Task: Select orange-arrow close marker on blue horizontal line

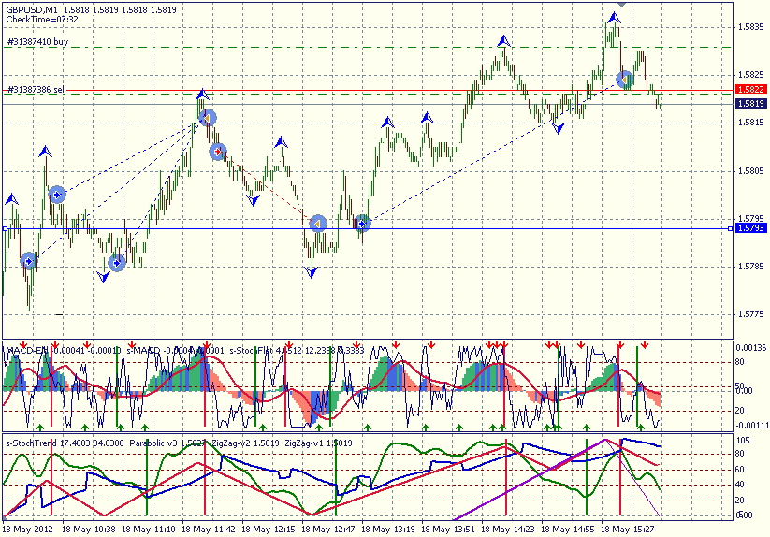Action: tap(318, 224)
